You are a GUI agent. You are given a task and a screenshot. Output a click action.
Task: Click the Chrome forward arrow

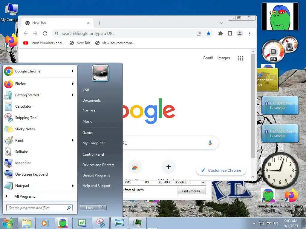point(35,33)
